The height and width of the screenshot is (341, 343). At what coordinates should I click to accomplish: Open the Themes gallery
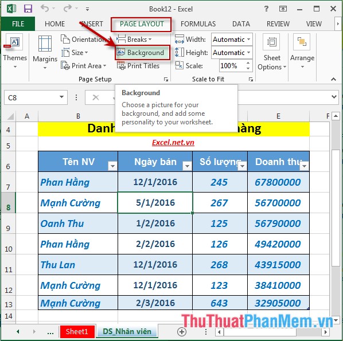click(15, 52)
